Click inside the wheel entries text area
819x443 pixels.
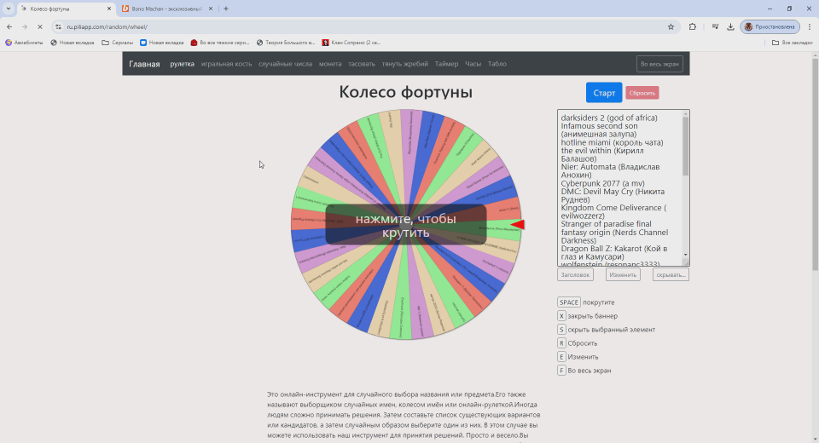click(619, 187)
